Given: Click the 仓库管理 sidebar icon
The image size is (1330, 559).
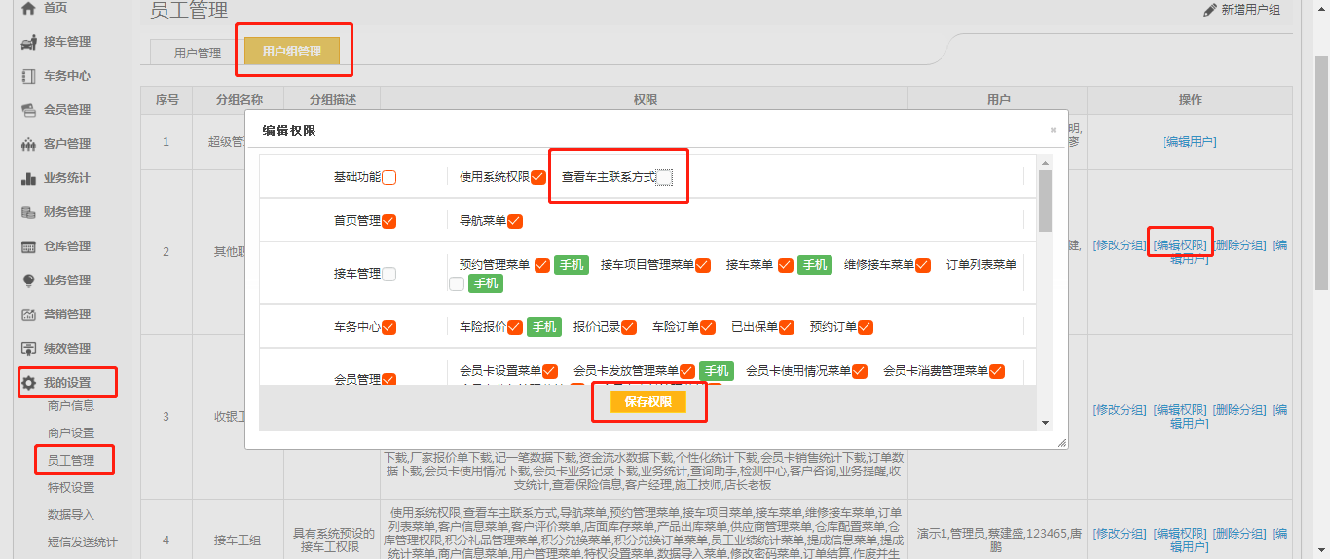Looking at the screenshot, I should tap(29, 246).
